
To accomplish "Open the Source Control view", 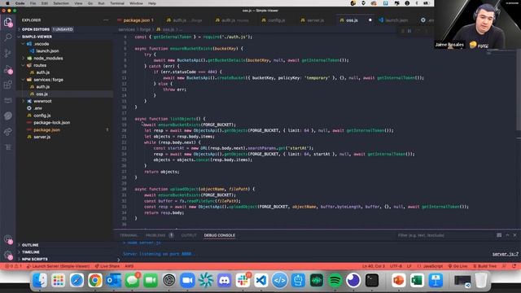I will 8,53.
